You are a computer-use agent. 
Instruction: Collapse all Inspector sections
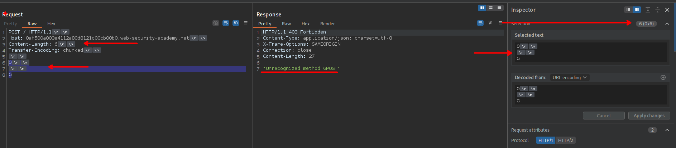(657, 10)
